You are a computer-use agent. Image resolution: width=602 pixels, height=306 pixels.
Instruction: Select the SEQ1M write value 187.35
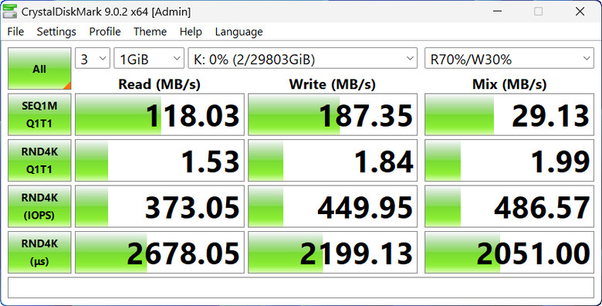point(333,114)
